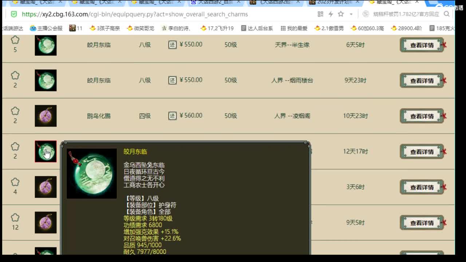The height and width of the screenshot is (262, 466).
Task: Open the QR code grid icon in the address bar
Action: [x=320, y=14]
